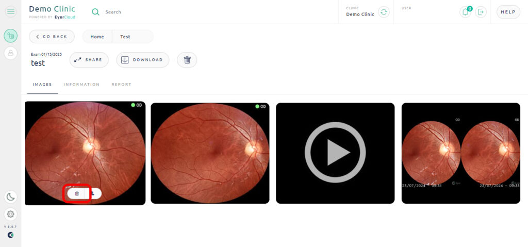Viewport: 528px width, 247px height.
Task: Open the hamburger menu in the sidebar
Action: (x=11, y=12)
